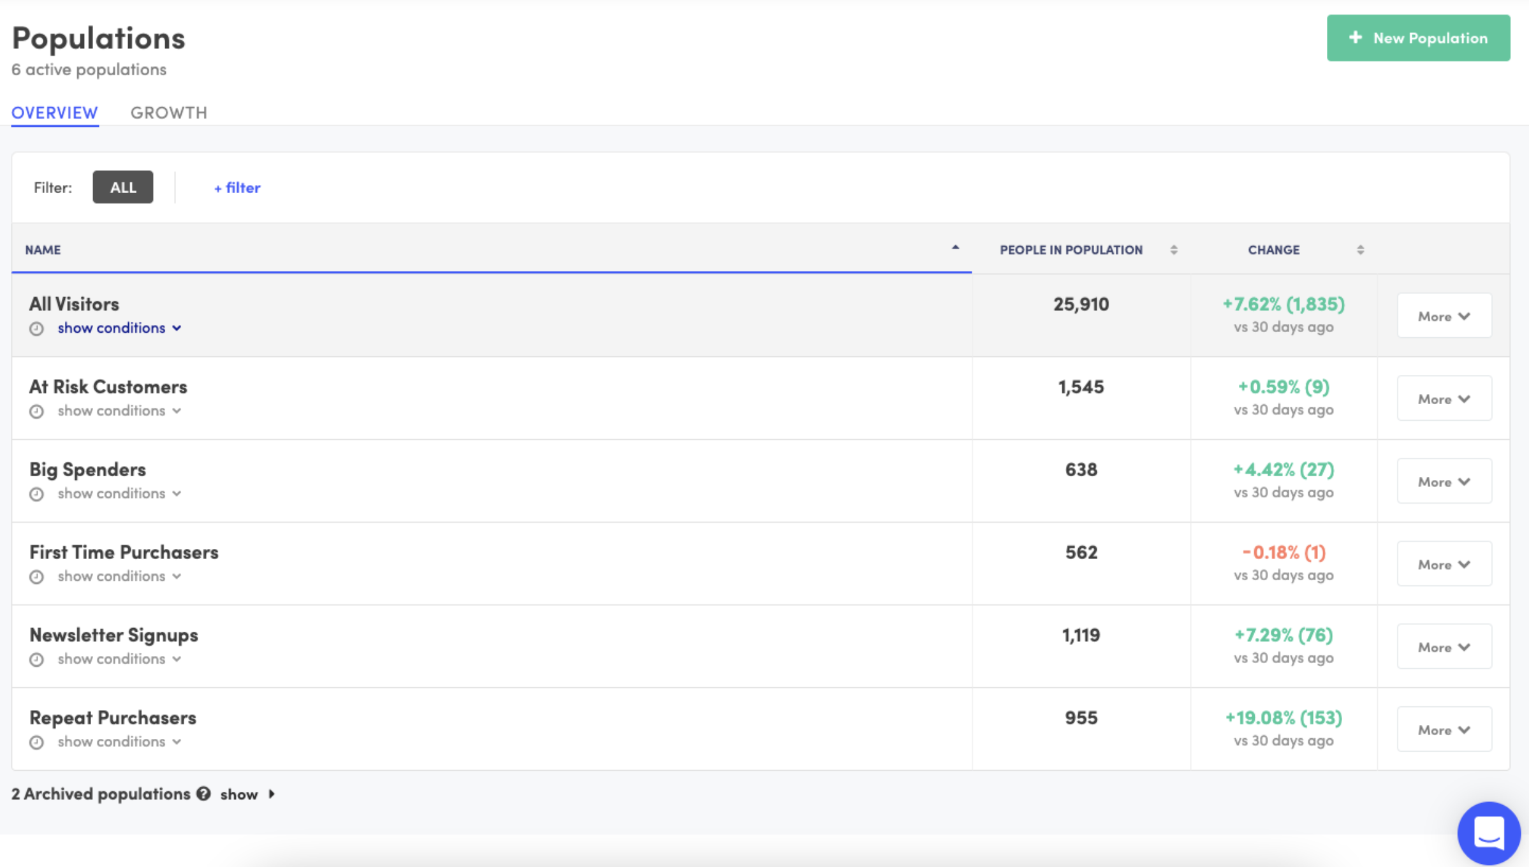Screen dimensions: 1529x867
Task: Click the clock icon under First Time Purchasers
Action: [36, 577]
